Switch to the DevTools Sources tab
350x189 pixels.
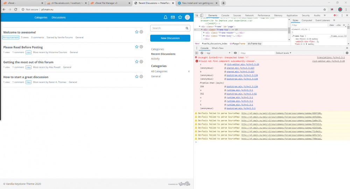237,15
